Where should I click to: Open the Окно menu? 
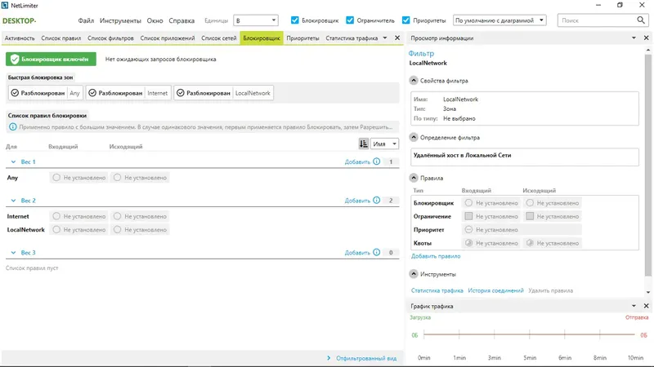(155, 20)
